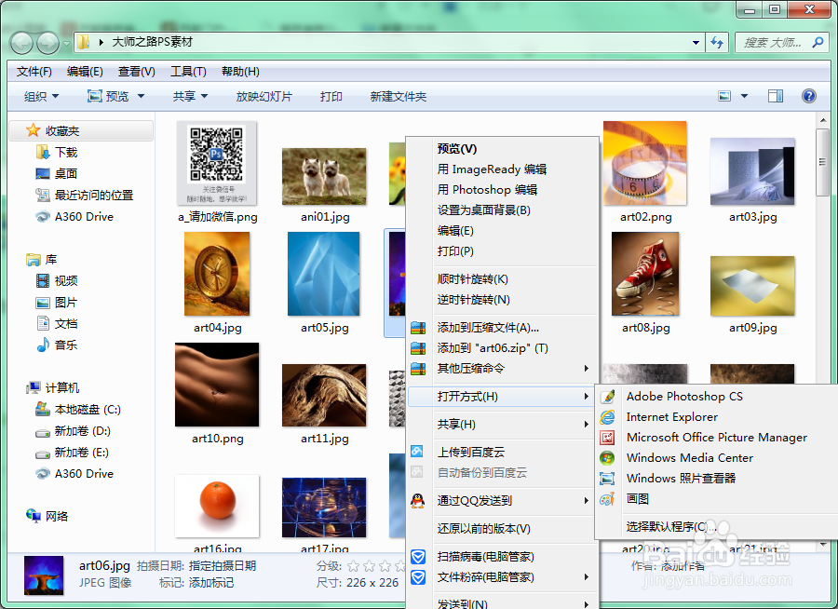Open recent pages dropdown near back button
Viewport: 838px width, 609px height.
click(x=66, y=44)
